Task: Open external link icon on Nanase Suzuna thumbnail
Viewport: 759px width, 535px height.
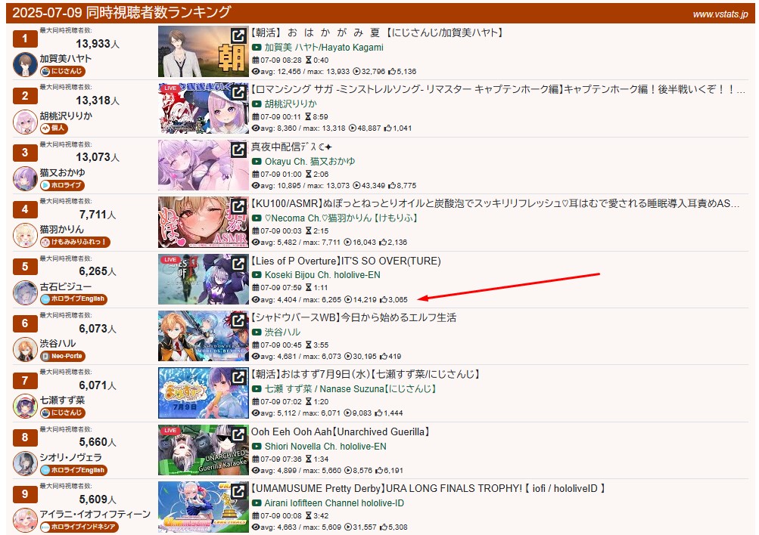Action: (x=238, y=376)
